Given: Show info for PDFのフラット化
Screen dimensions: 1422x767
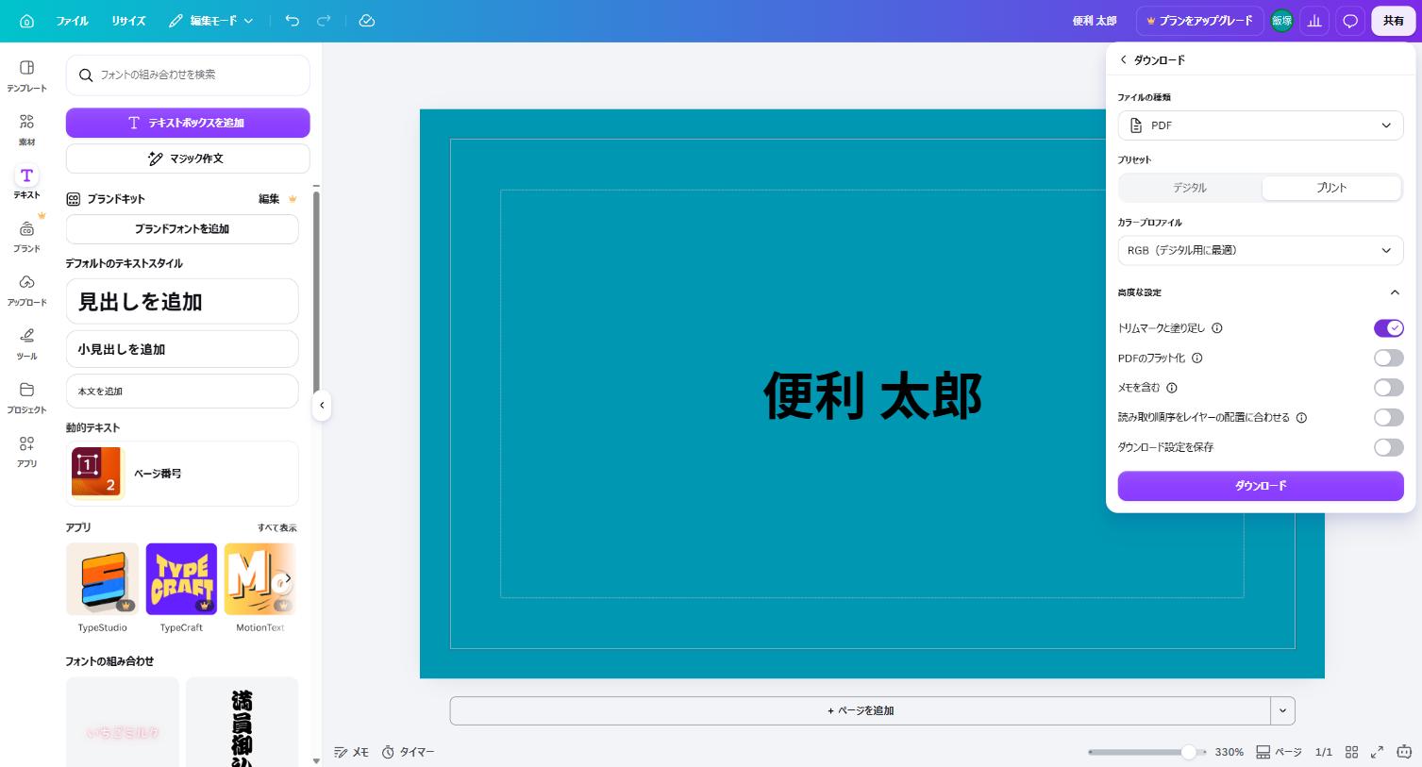Looking at the screenshot, I should (x=1197, y=358).
